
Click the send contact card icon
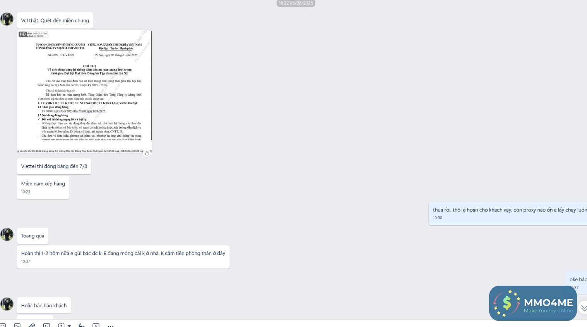(47, 325)
